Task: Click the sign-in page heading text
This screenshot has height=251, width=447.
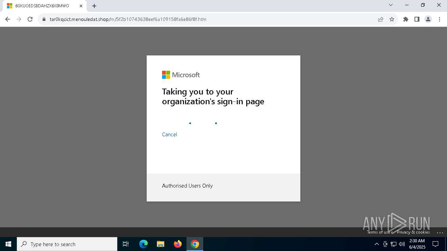Action: pyautogui.click(x=213, y=97)
